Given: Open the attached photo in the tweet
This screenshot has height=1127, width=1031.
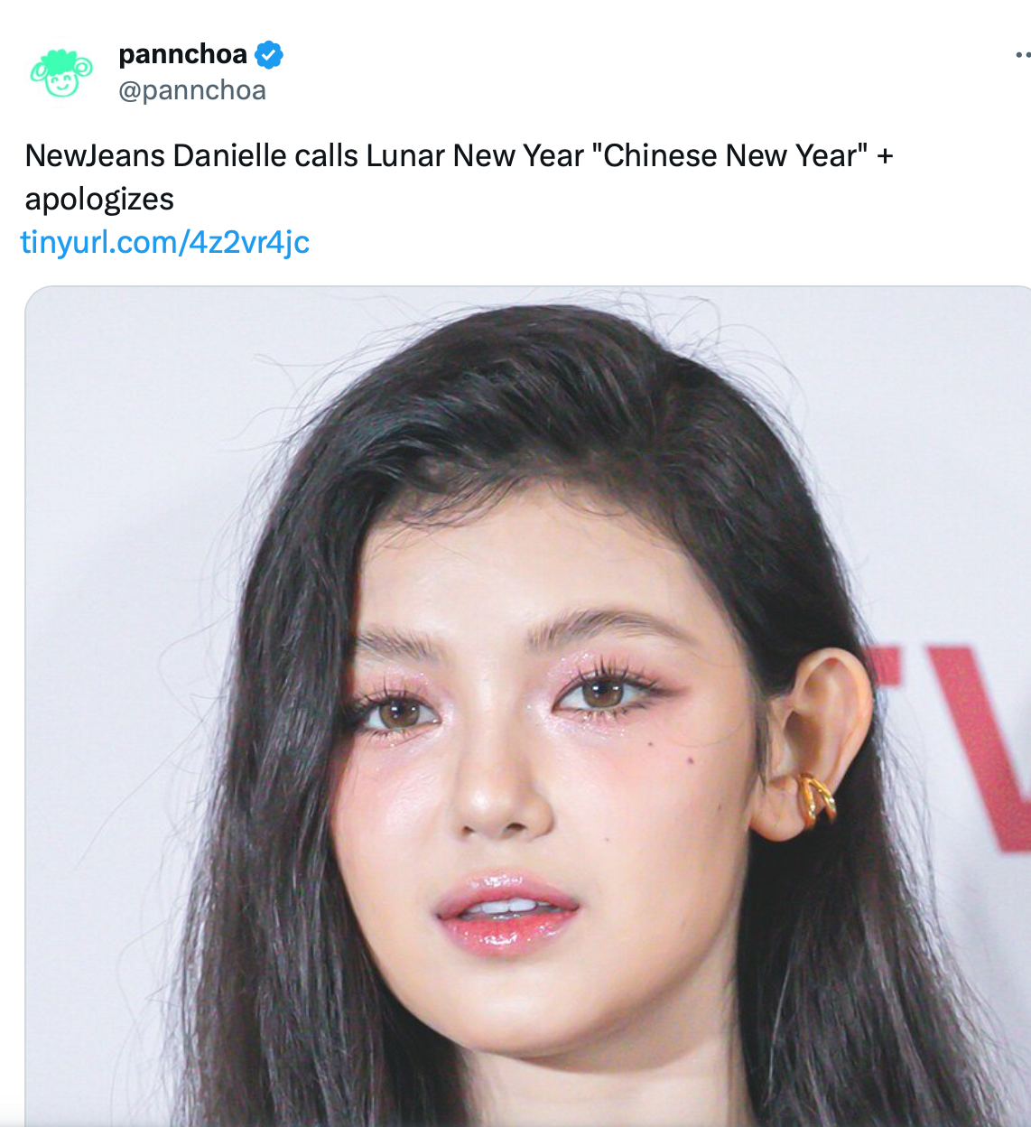Looking at the screenshot, I should 527,706.
